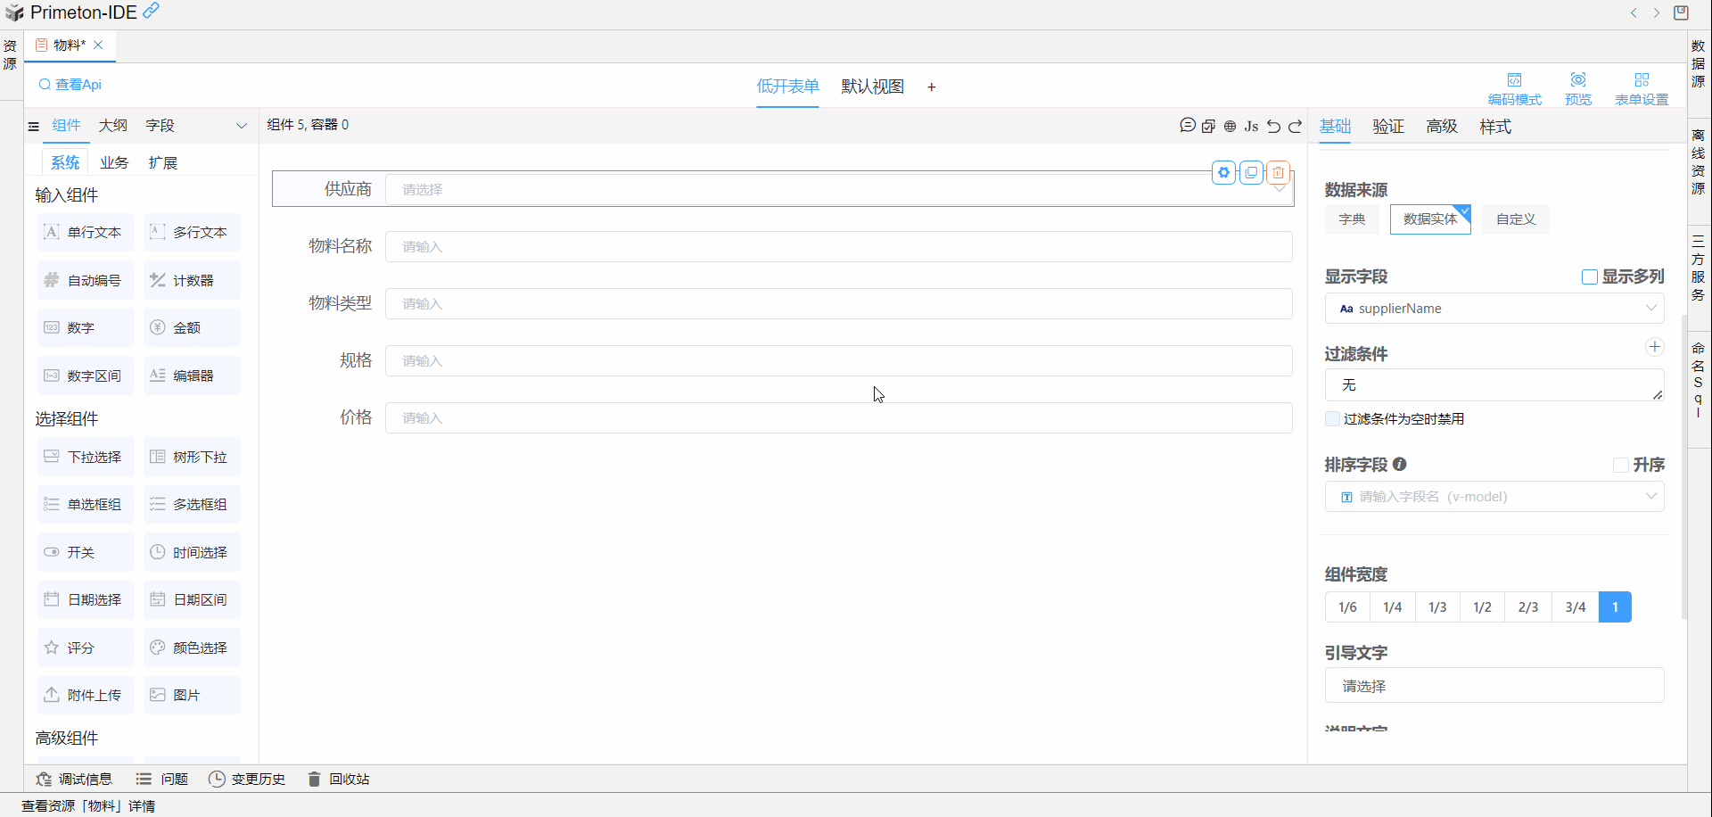Open the 默认视图 tab
1712x817 pixels.
coord(872,87)
